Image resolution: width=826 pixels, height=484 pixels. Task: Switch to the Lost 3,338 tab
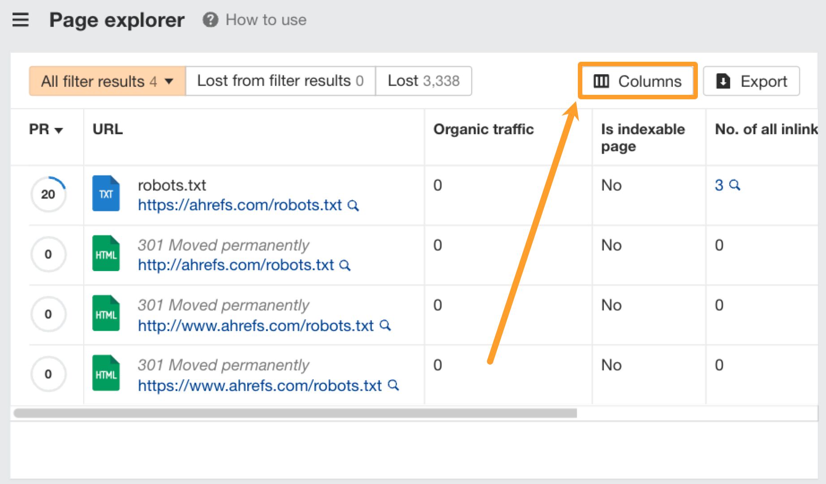pyautogui.click(x=423, y=81)
